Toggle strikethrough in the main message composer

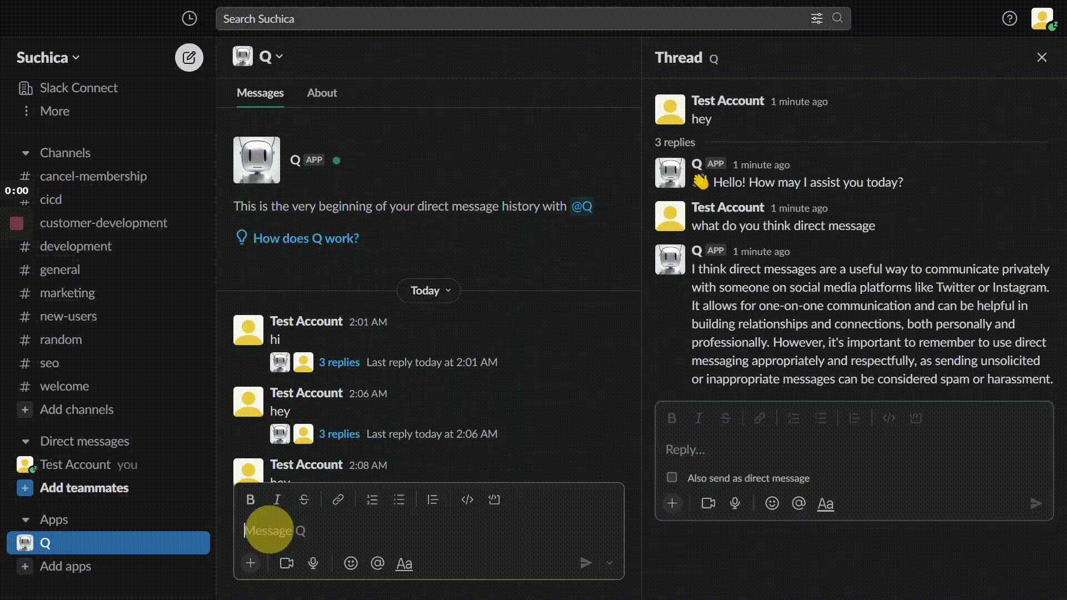click(x=303, y=499)
